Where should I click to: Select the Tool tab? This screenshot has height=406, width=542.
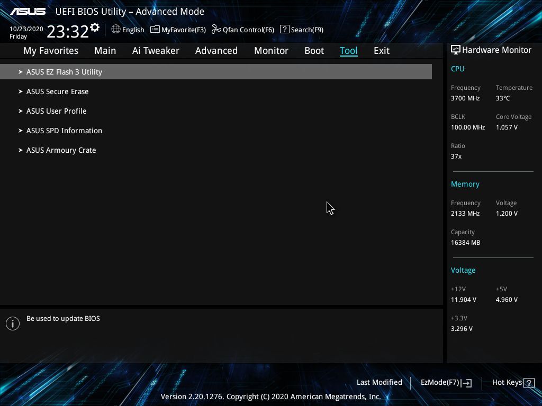click(x=348, y=51)
